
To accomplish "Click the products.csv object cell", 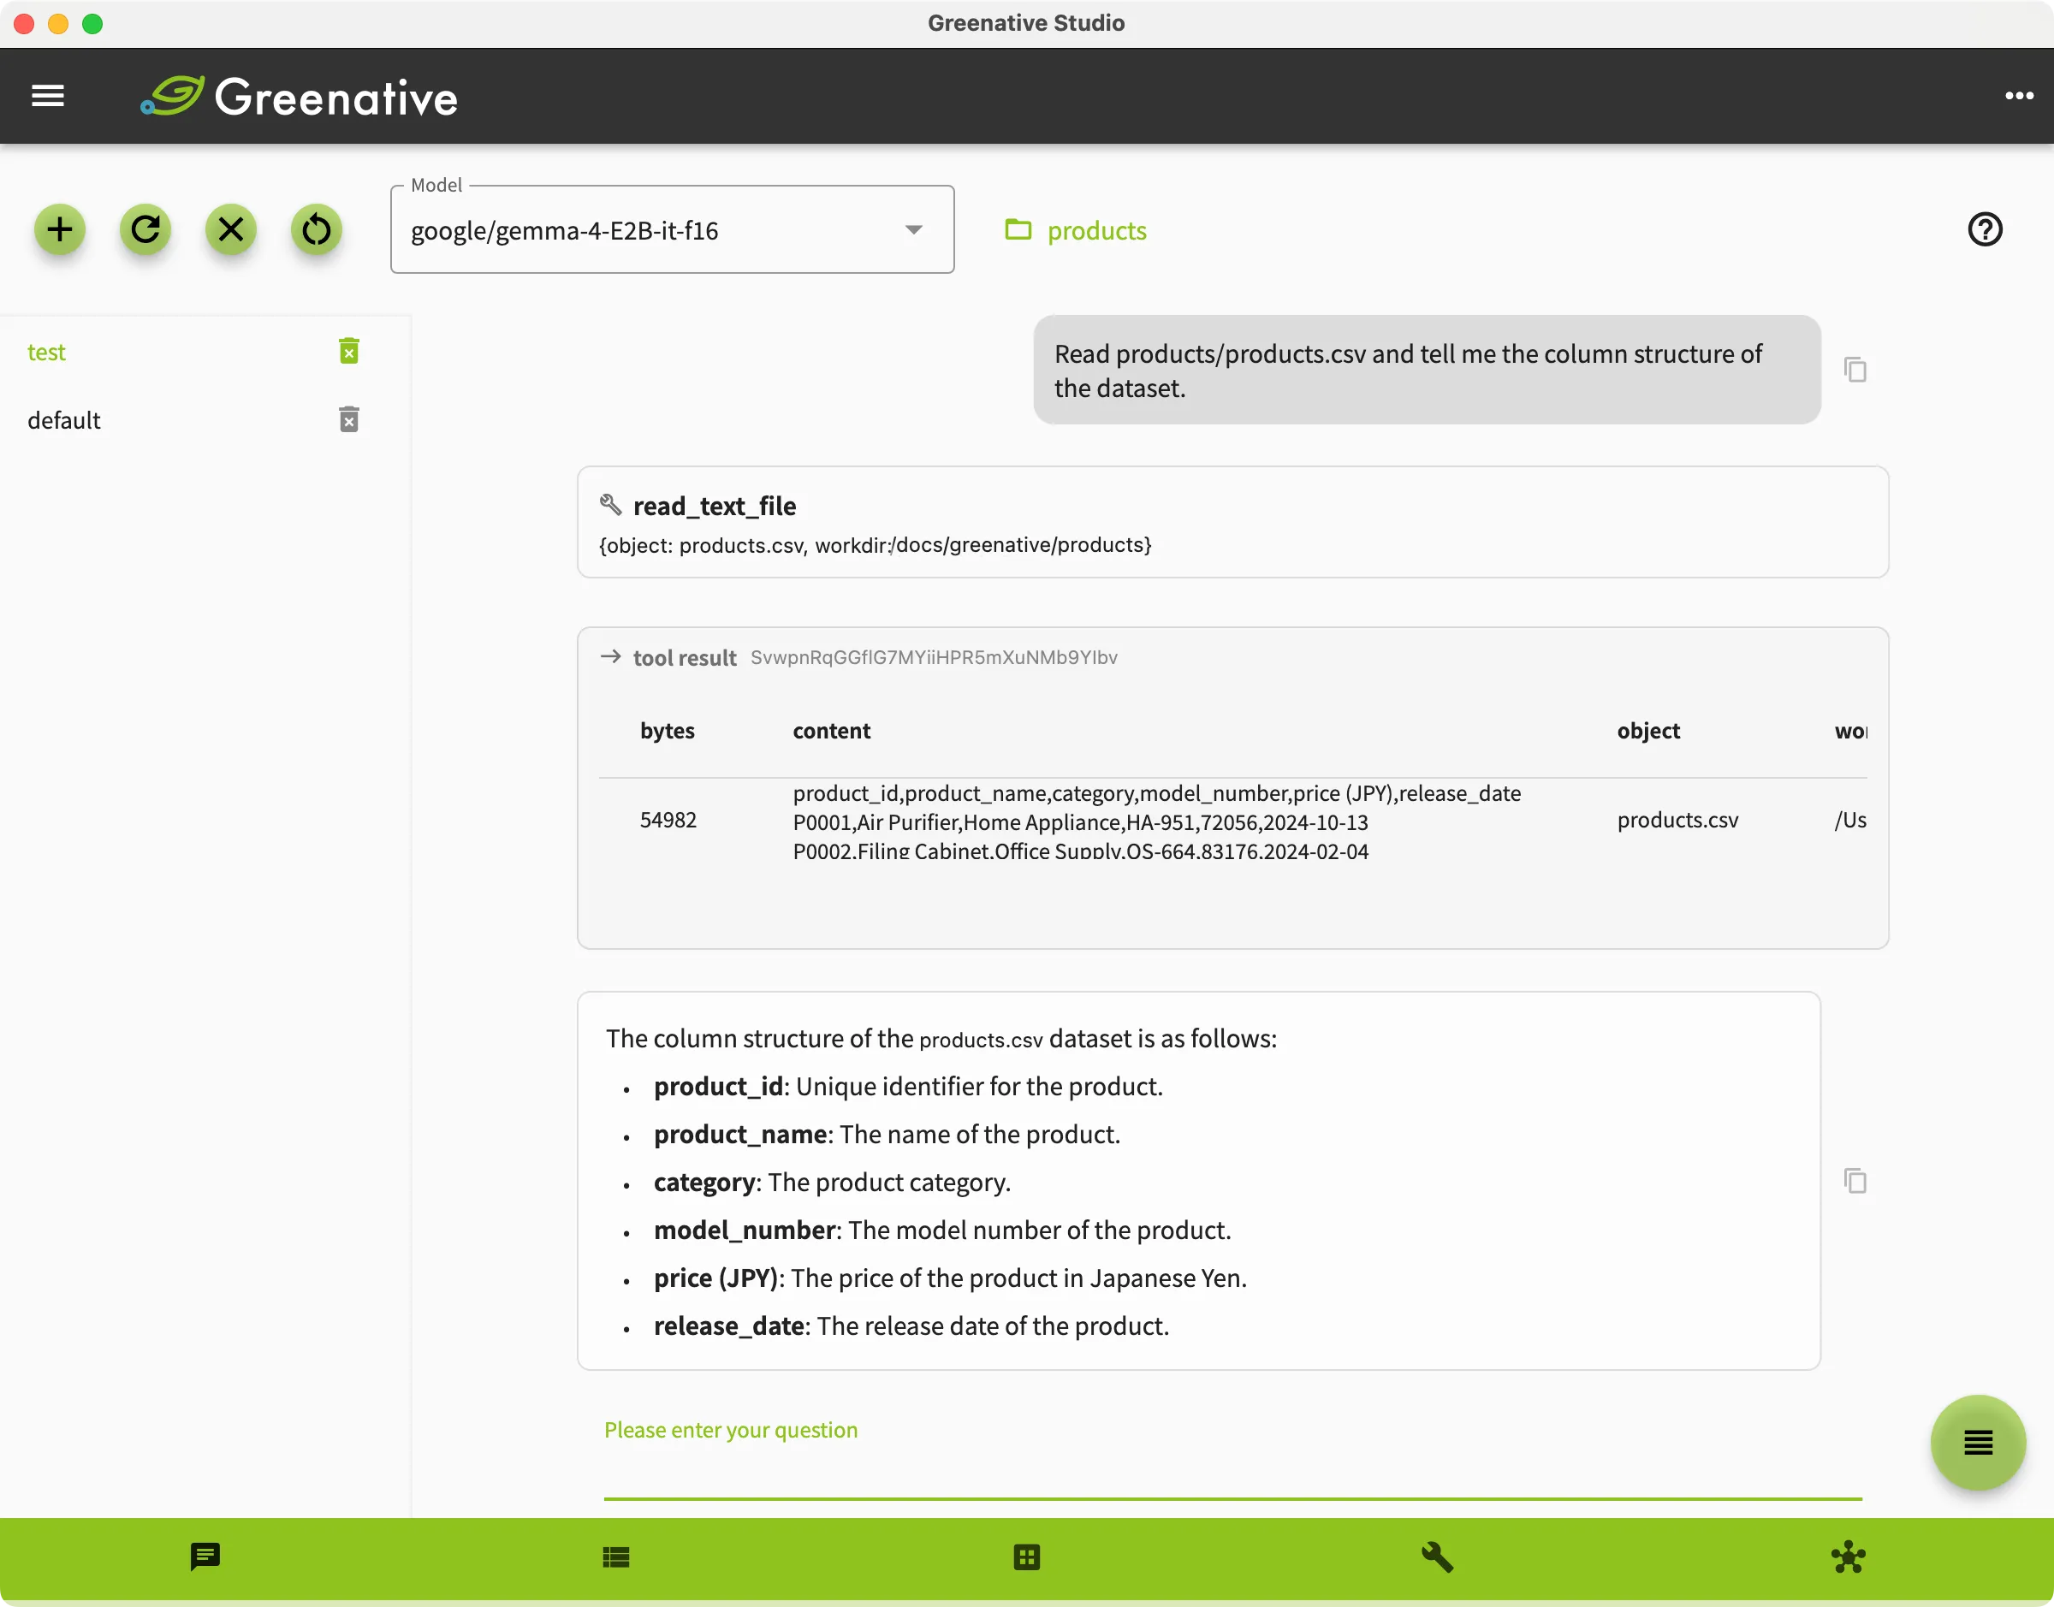I will 1677,821.
